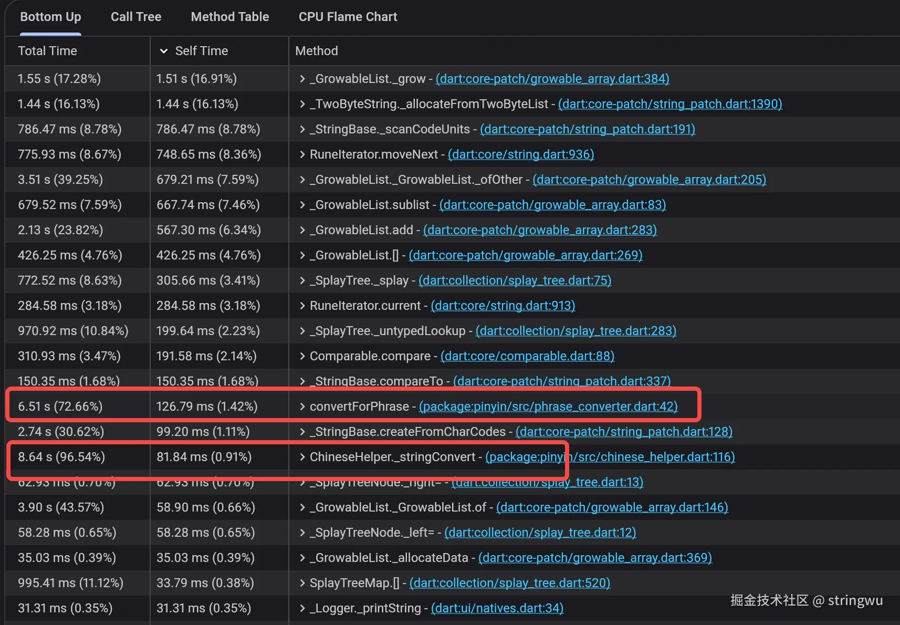The width and height of the screenshot is (900, 625).
Task: Select self time 748.65 ms (8.36%)
Action: [x=209, y=154]
